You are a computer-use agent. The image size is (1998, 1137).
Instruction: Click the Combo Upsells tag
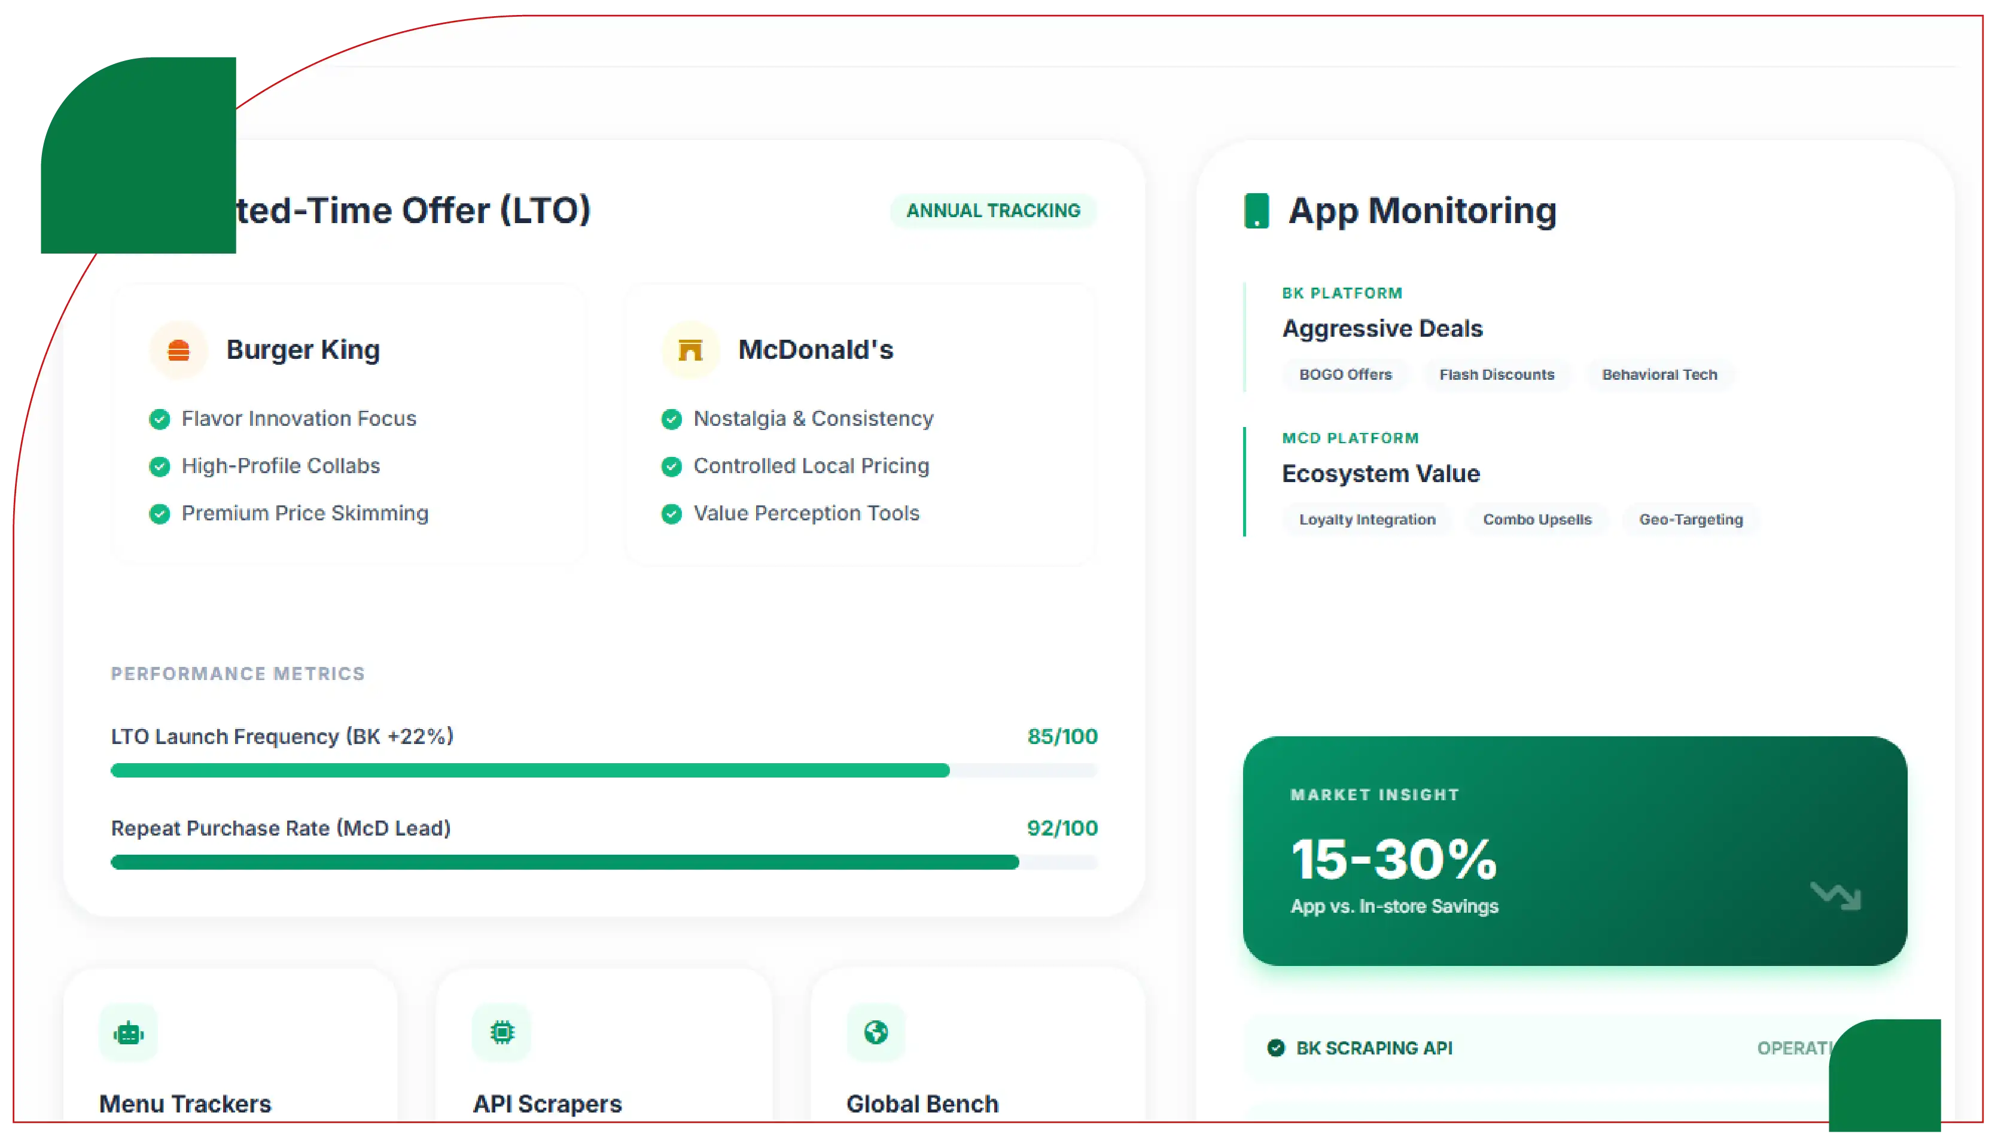click(1537, 520)
